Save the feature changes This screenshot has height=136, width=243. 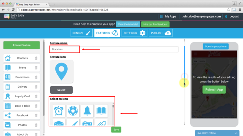(116, 130)
